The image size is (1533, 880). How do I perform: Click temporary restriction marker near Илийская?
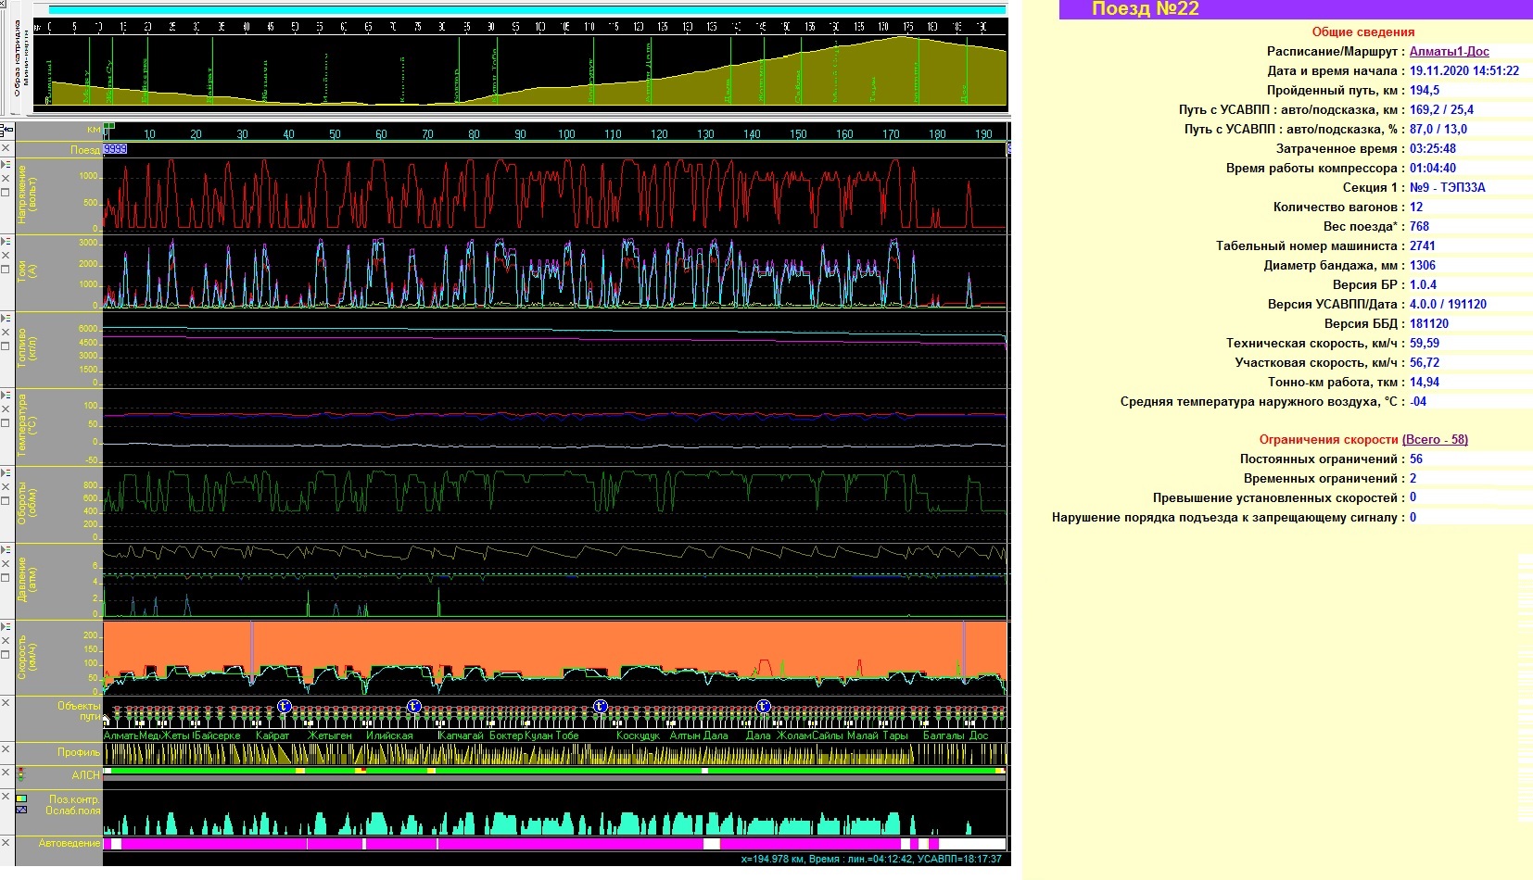pyautogui.click(x=413, y=707)
